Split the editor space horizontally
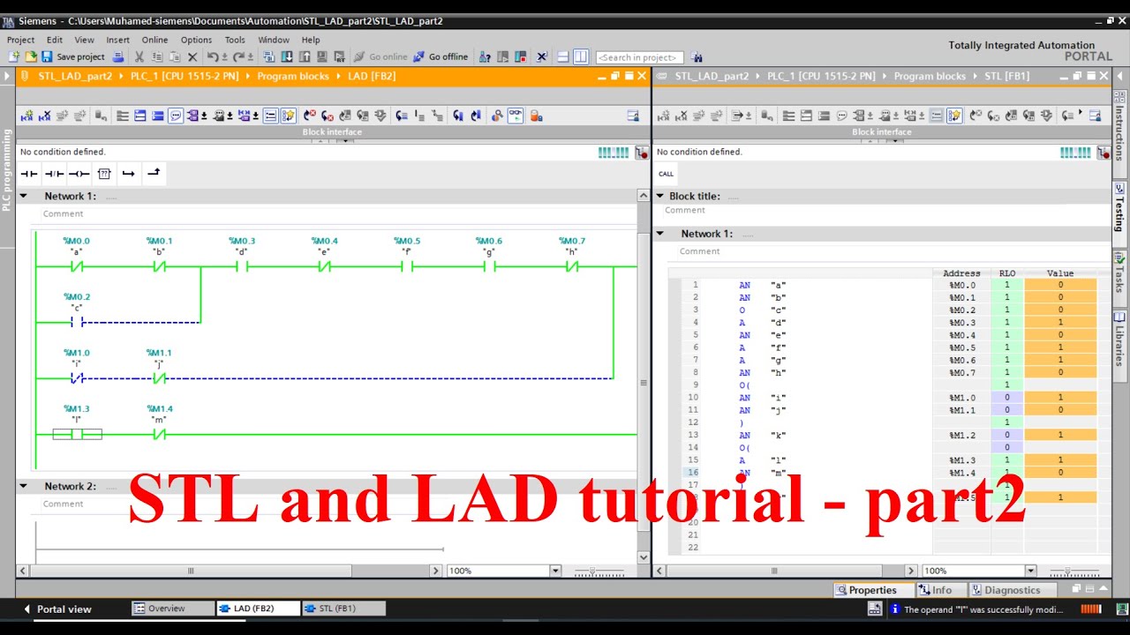 coord(562,56)
